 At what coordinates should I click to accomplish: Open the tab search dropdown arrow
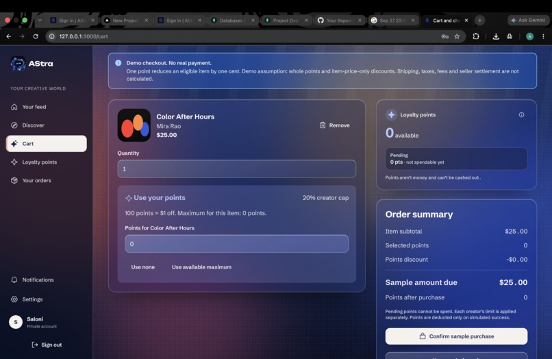coord(40,21)
